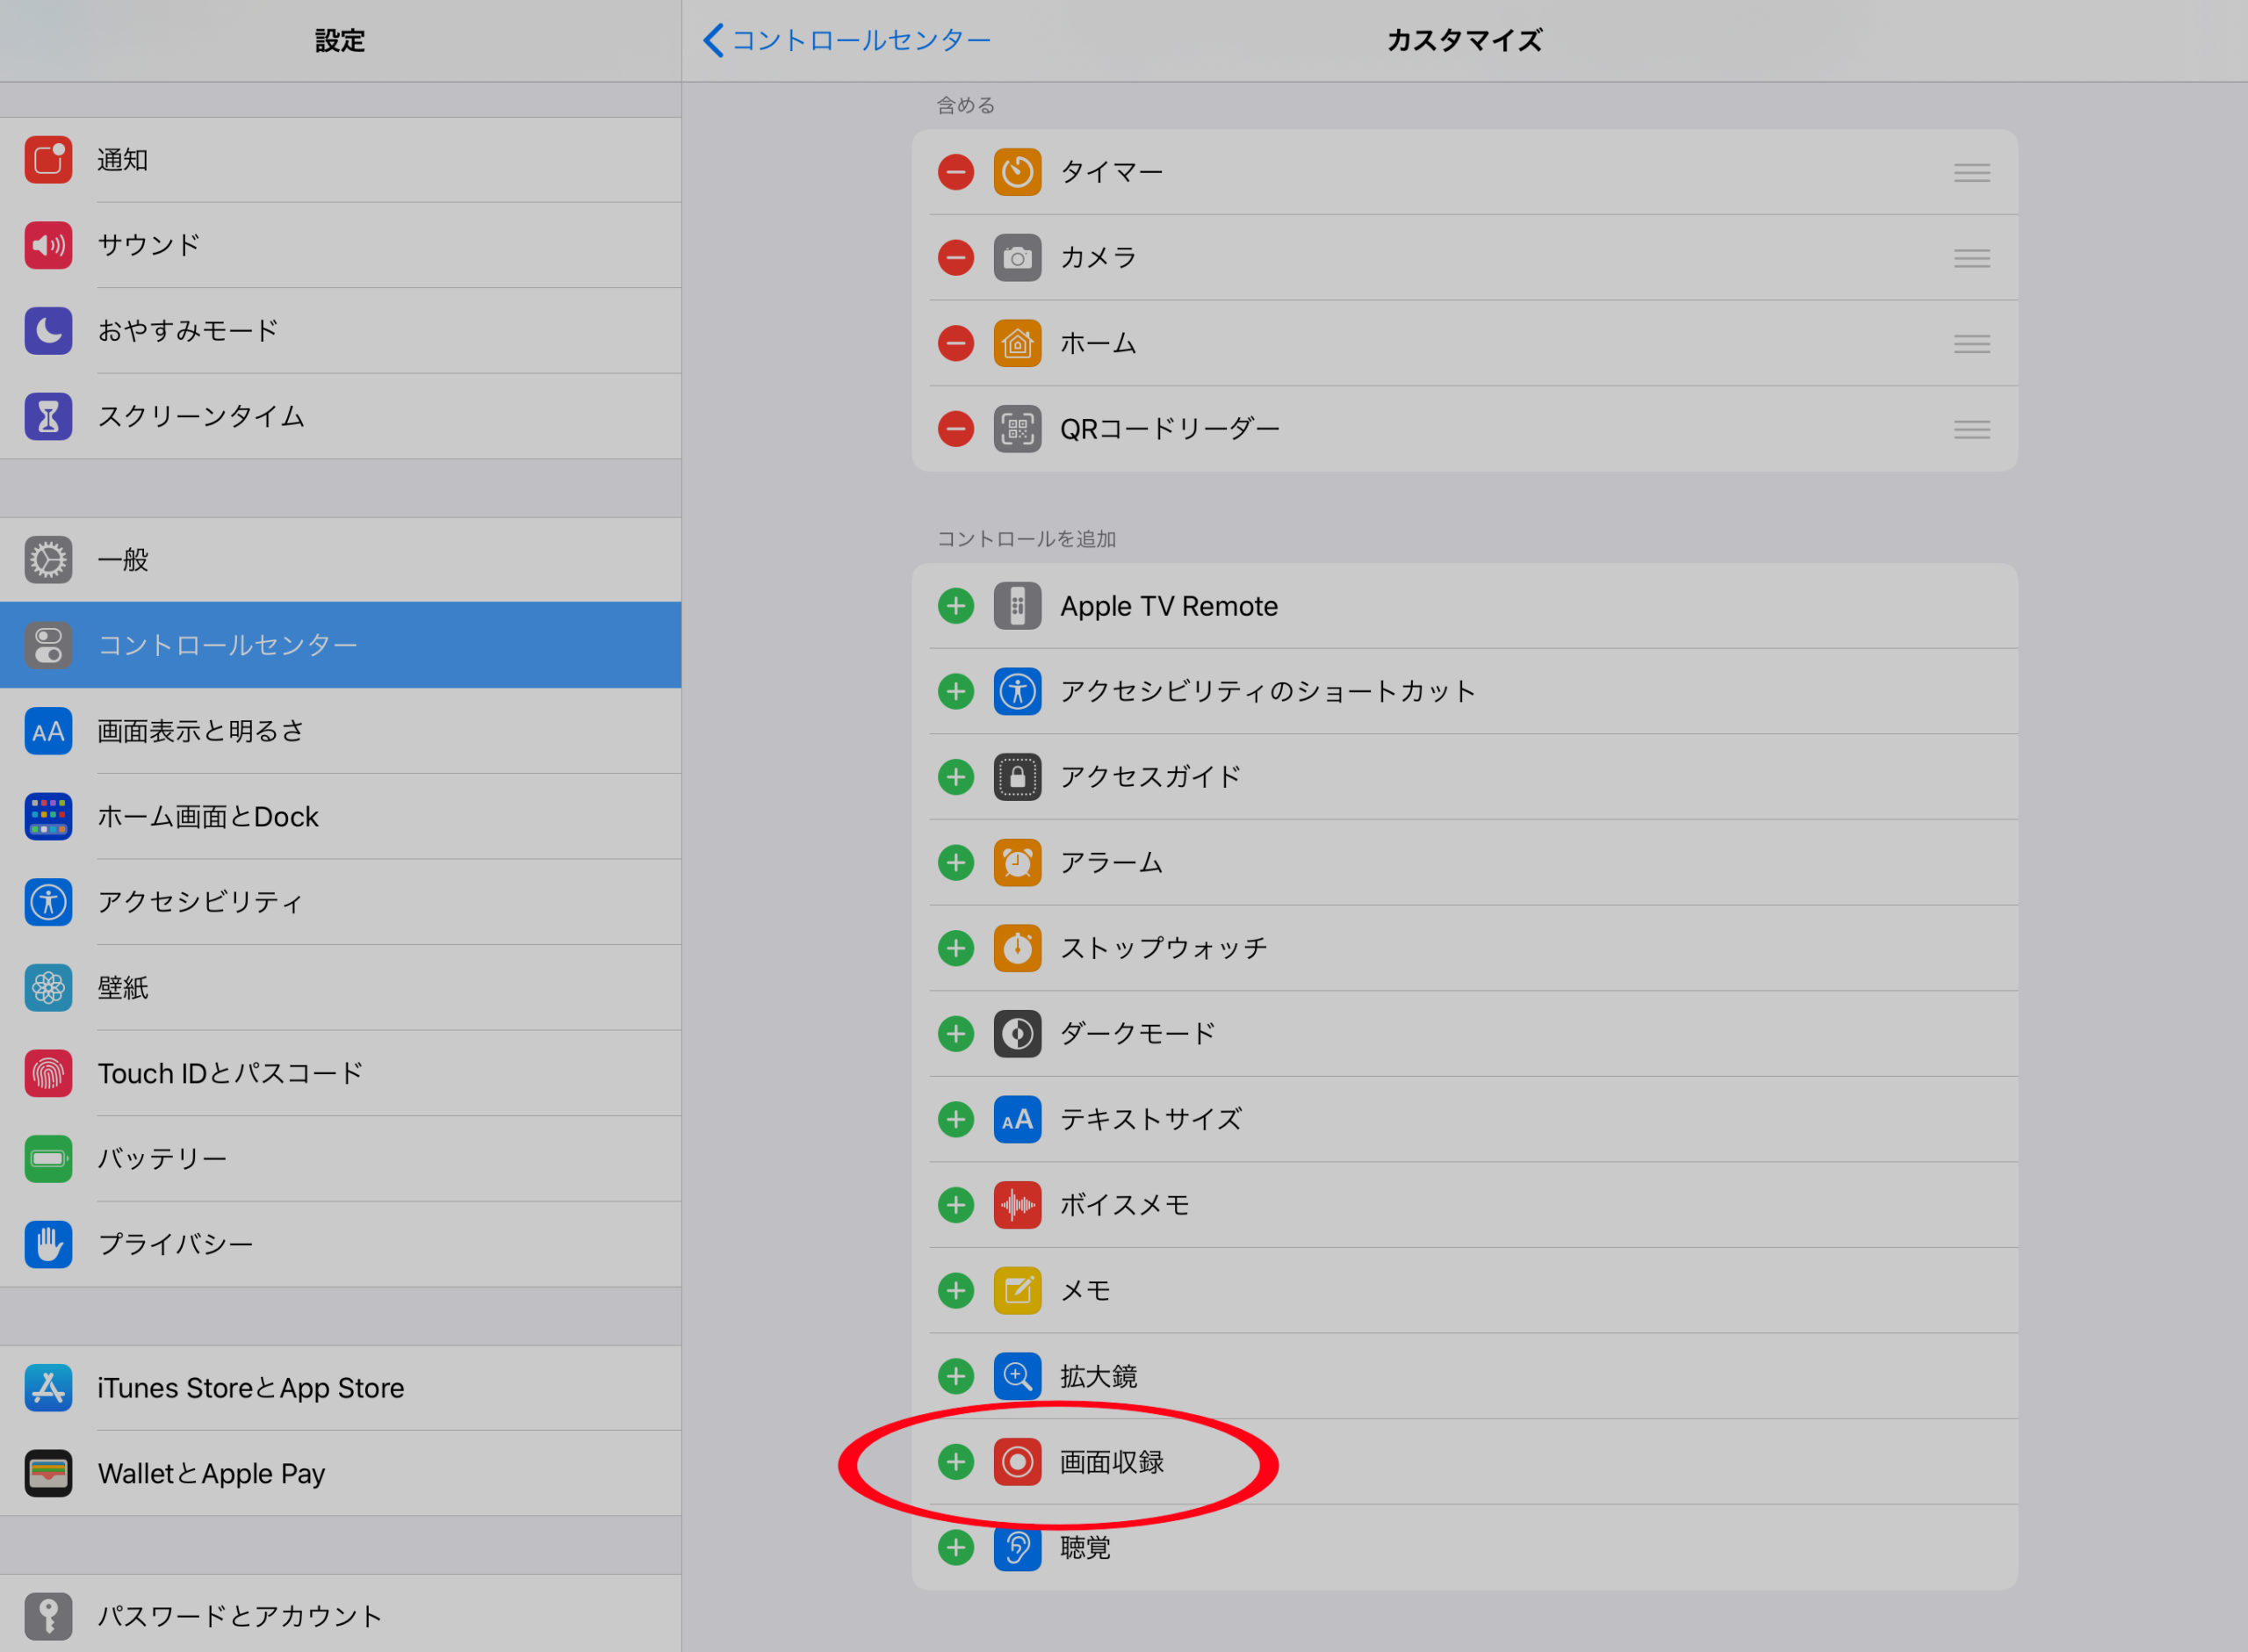Remove QRコードリーダー with red minus
The image size is (2248, 1652).
(x=955, y=429)
